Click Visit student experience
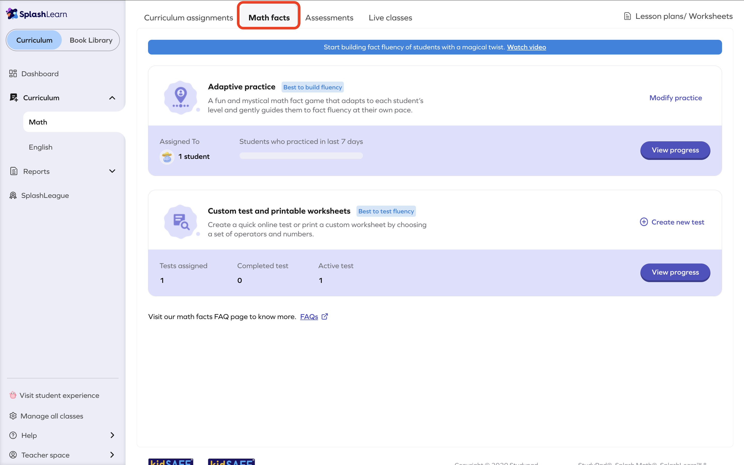 tap(59, 395)
